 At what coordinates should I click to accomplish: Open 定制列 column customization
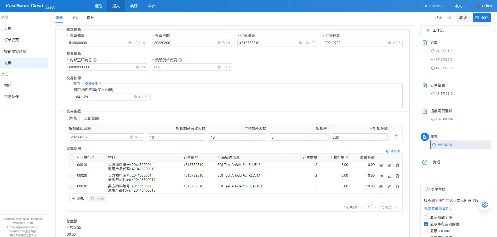point(393,151)
